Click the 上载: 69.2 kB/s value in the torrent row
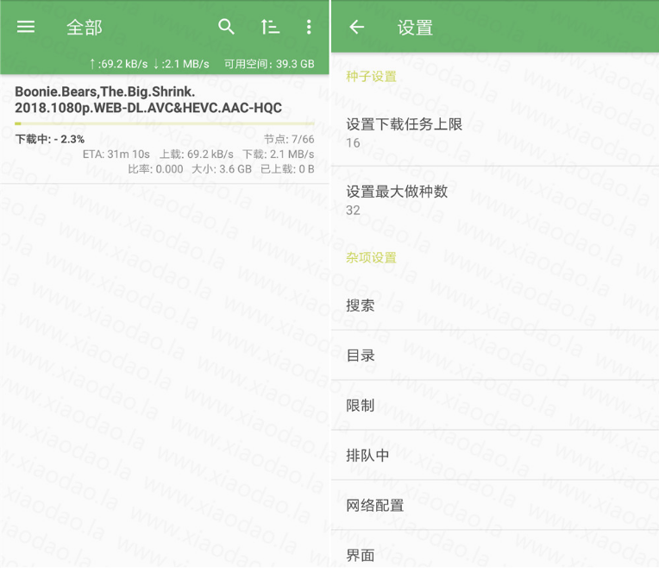The height and width of the screenshot is (579, 659). (x=197, y=154)
